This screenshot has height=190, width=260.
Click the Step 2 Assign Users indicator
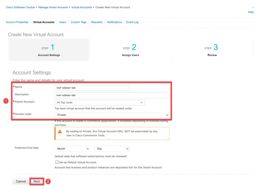(130, 50)
